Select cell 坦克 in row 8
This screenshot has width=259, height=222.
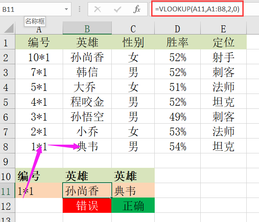(x=224, y=146)
